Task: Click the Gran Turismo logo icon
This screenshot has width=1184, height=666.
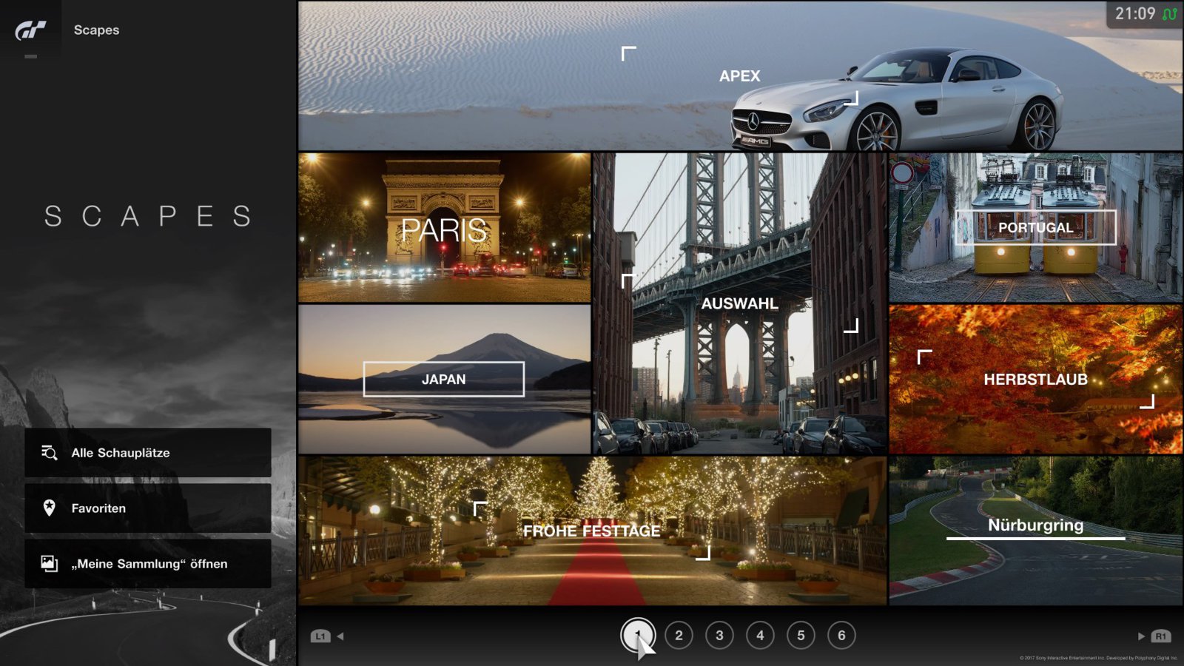Action: tap(30, 30)
